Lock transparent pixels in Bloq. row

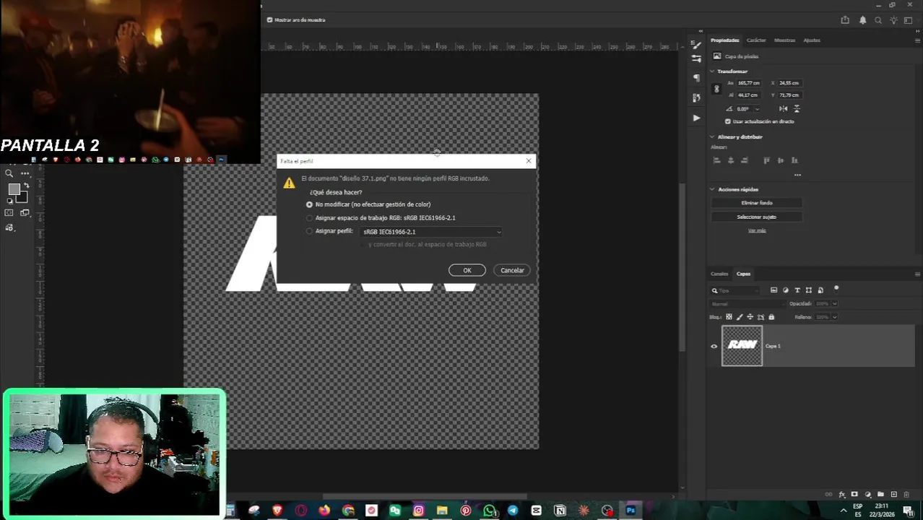pos(729,317)
